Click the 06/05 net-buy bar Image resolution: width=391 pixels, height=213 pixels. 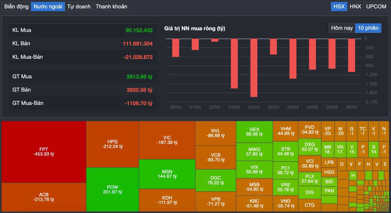click(352, 55)
